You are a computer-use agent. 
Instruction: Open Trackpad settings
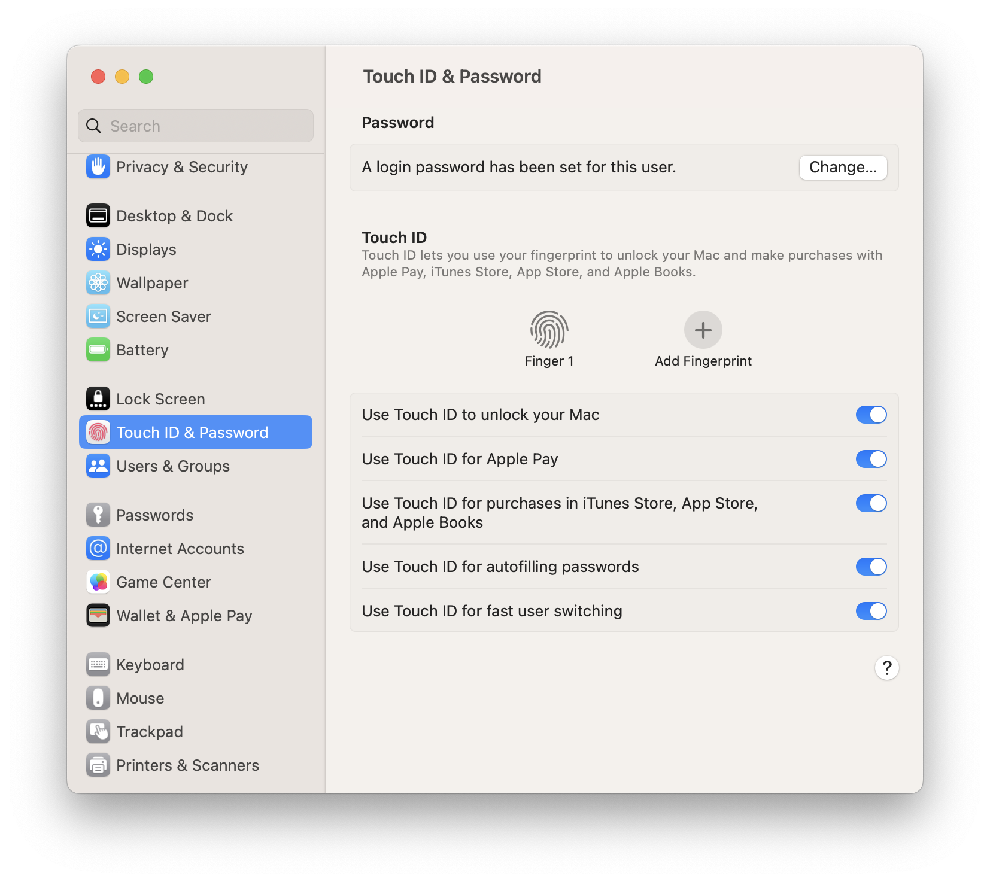pyautogui.click(x=149, y=732)
